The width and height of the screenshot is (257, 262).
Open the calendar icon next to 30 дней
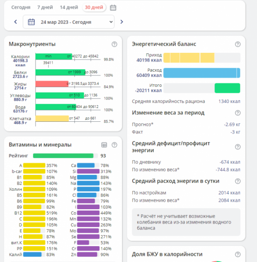[x=113, y=7]
